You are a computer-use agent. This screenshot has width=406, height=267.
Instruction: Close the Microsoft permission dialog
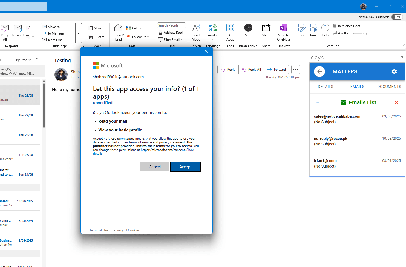[206, 51]
